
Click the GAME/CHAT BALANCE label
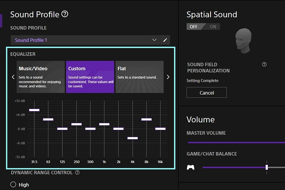[212, 154]
